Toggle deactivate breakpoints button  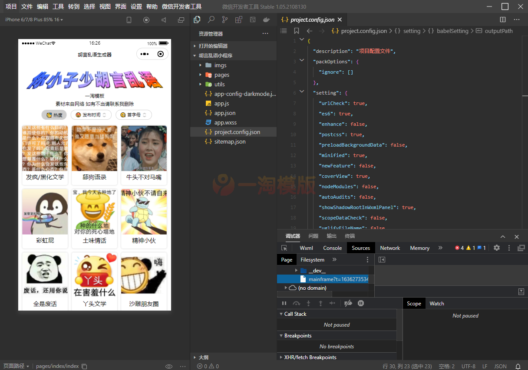348,303
